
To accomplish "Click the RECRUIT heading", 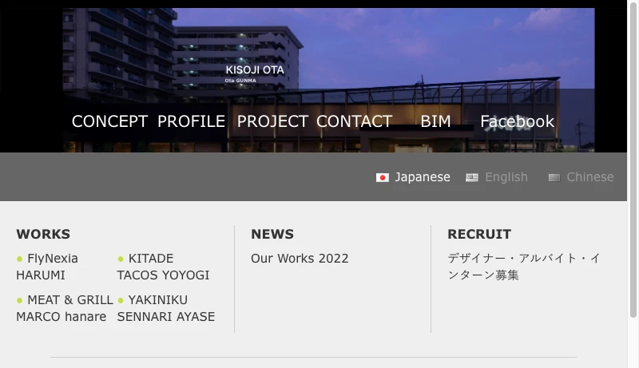I will pos(479,234).
